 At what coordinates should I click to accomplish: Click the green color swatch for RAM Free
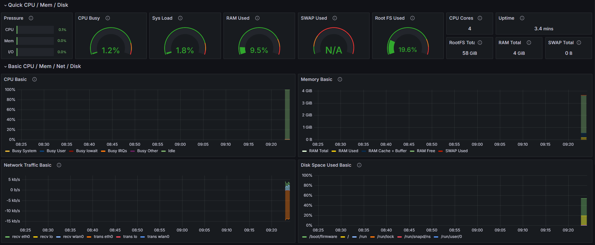412,151
